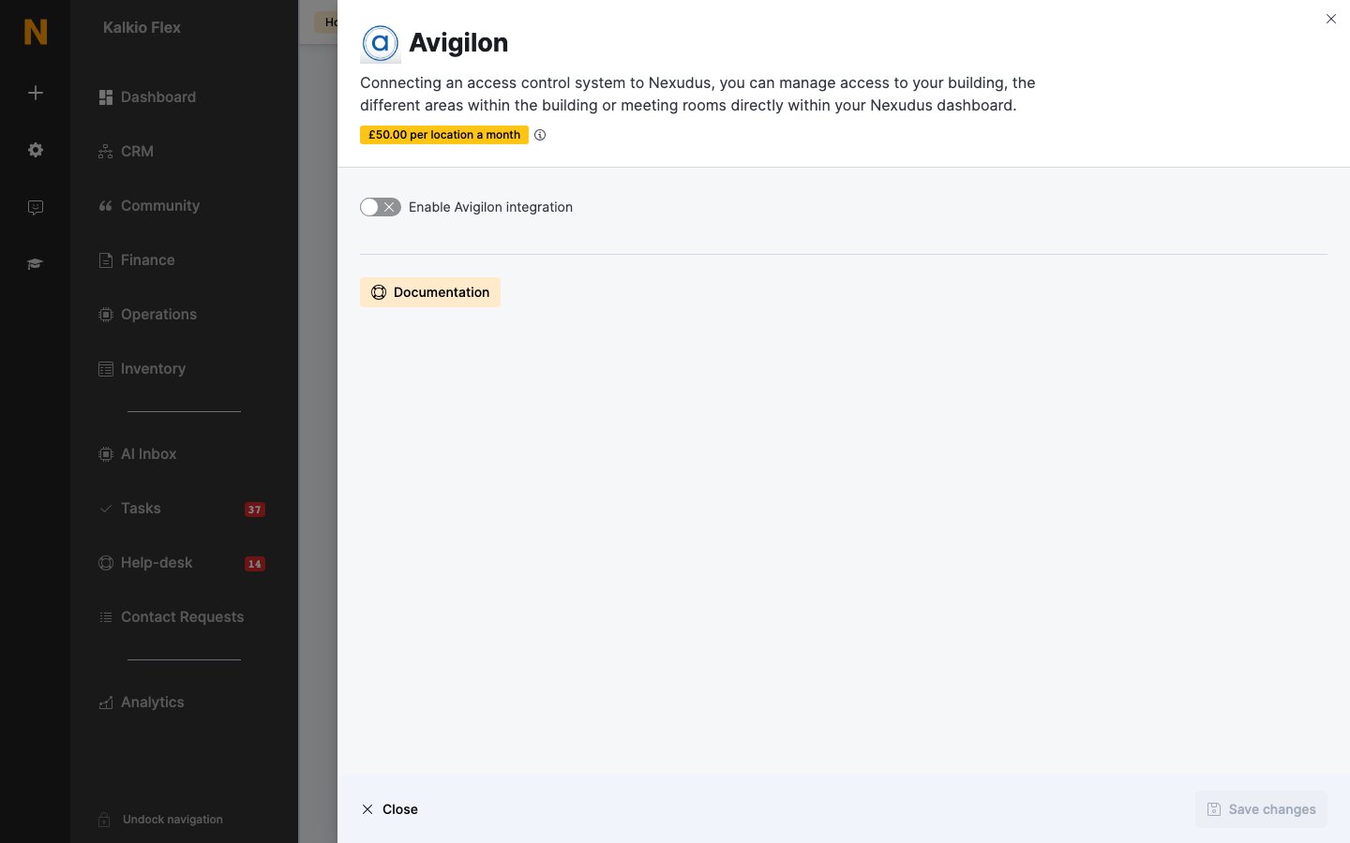This screenshot has width=1350, height=843.
Task: Open Community in the navigation
Action: (x=149, y=206)
